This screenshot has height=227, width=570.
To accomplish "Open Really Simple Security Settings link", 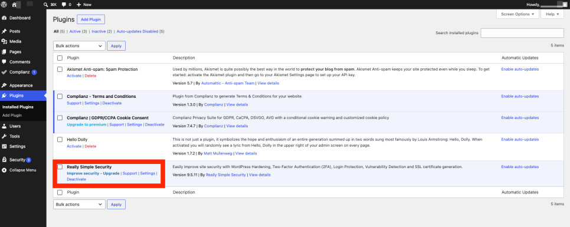I will pos(148,173).
